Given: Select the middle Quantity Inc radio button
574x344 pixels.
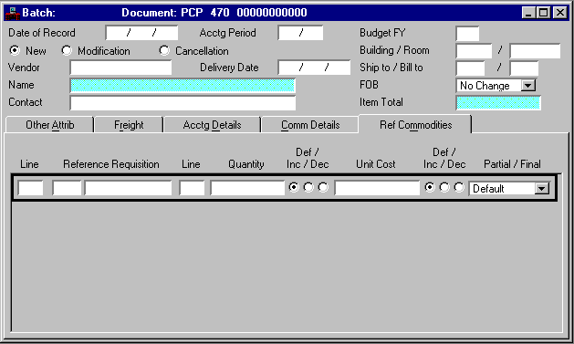Looking at the screenshot, I should pyautogui.click(x=308, y=187).
